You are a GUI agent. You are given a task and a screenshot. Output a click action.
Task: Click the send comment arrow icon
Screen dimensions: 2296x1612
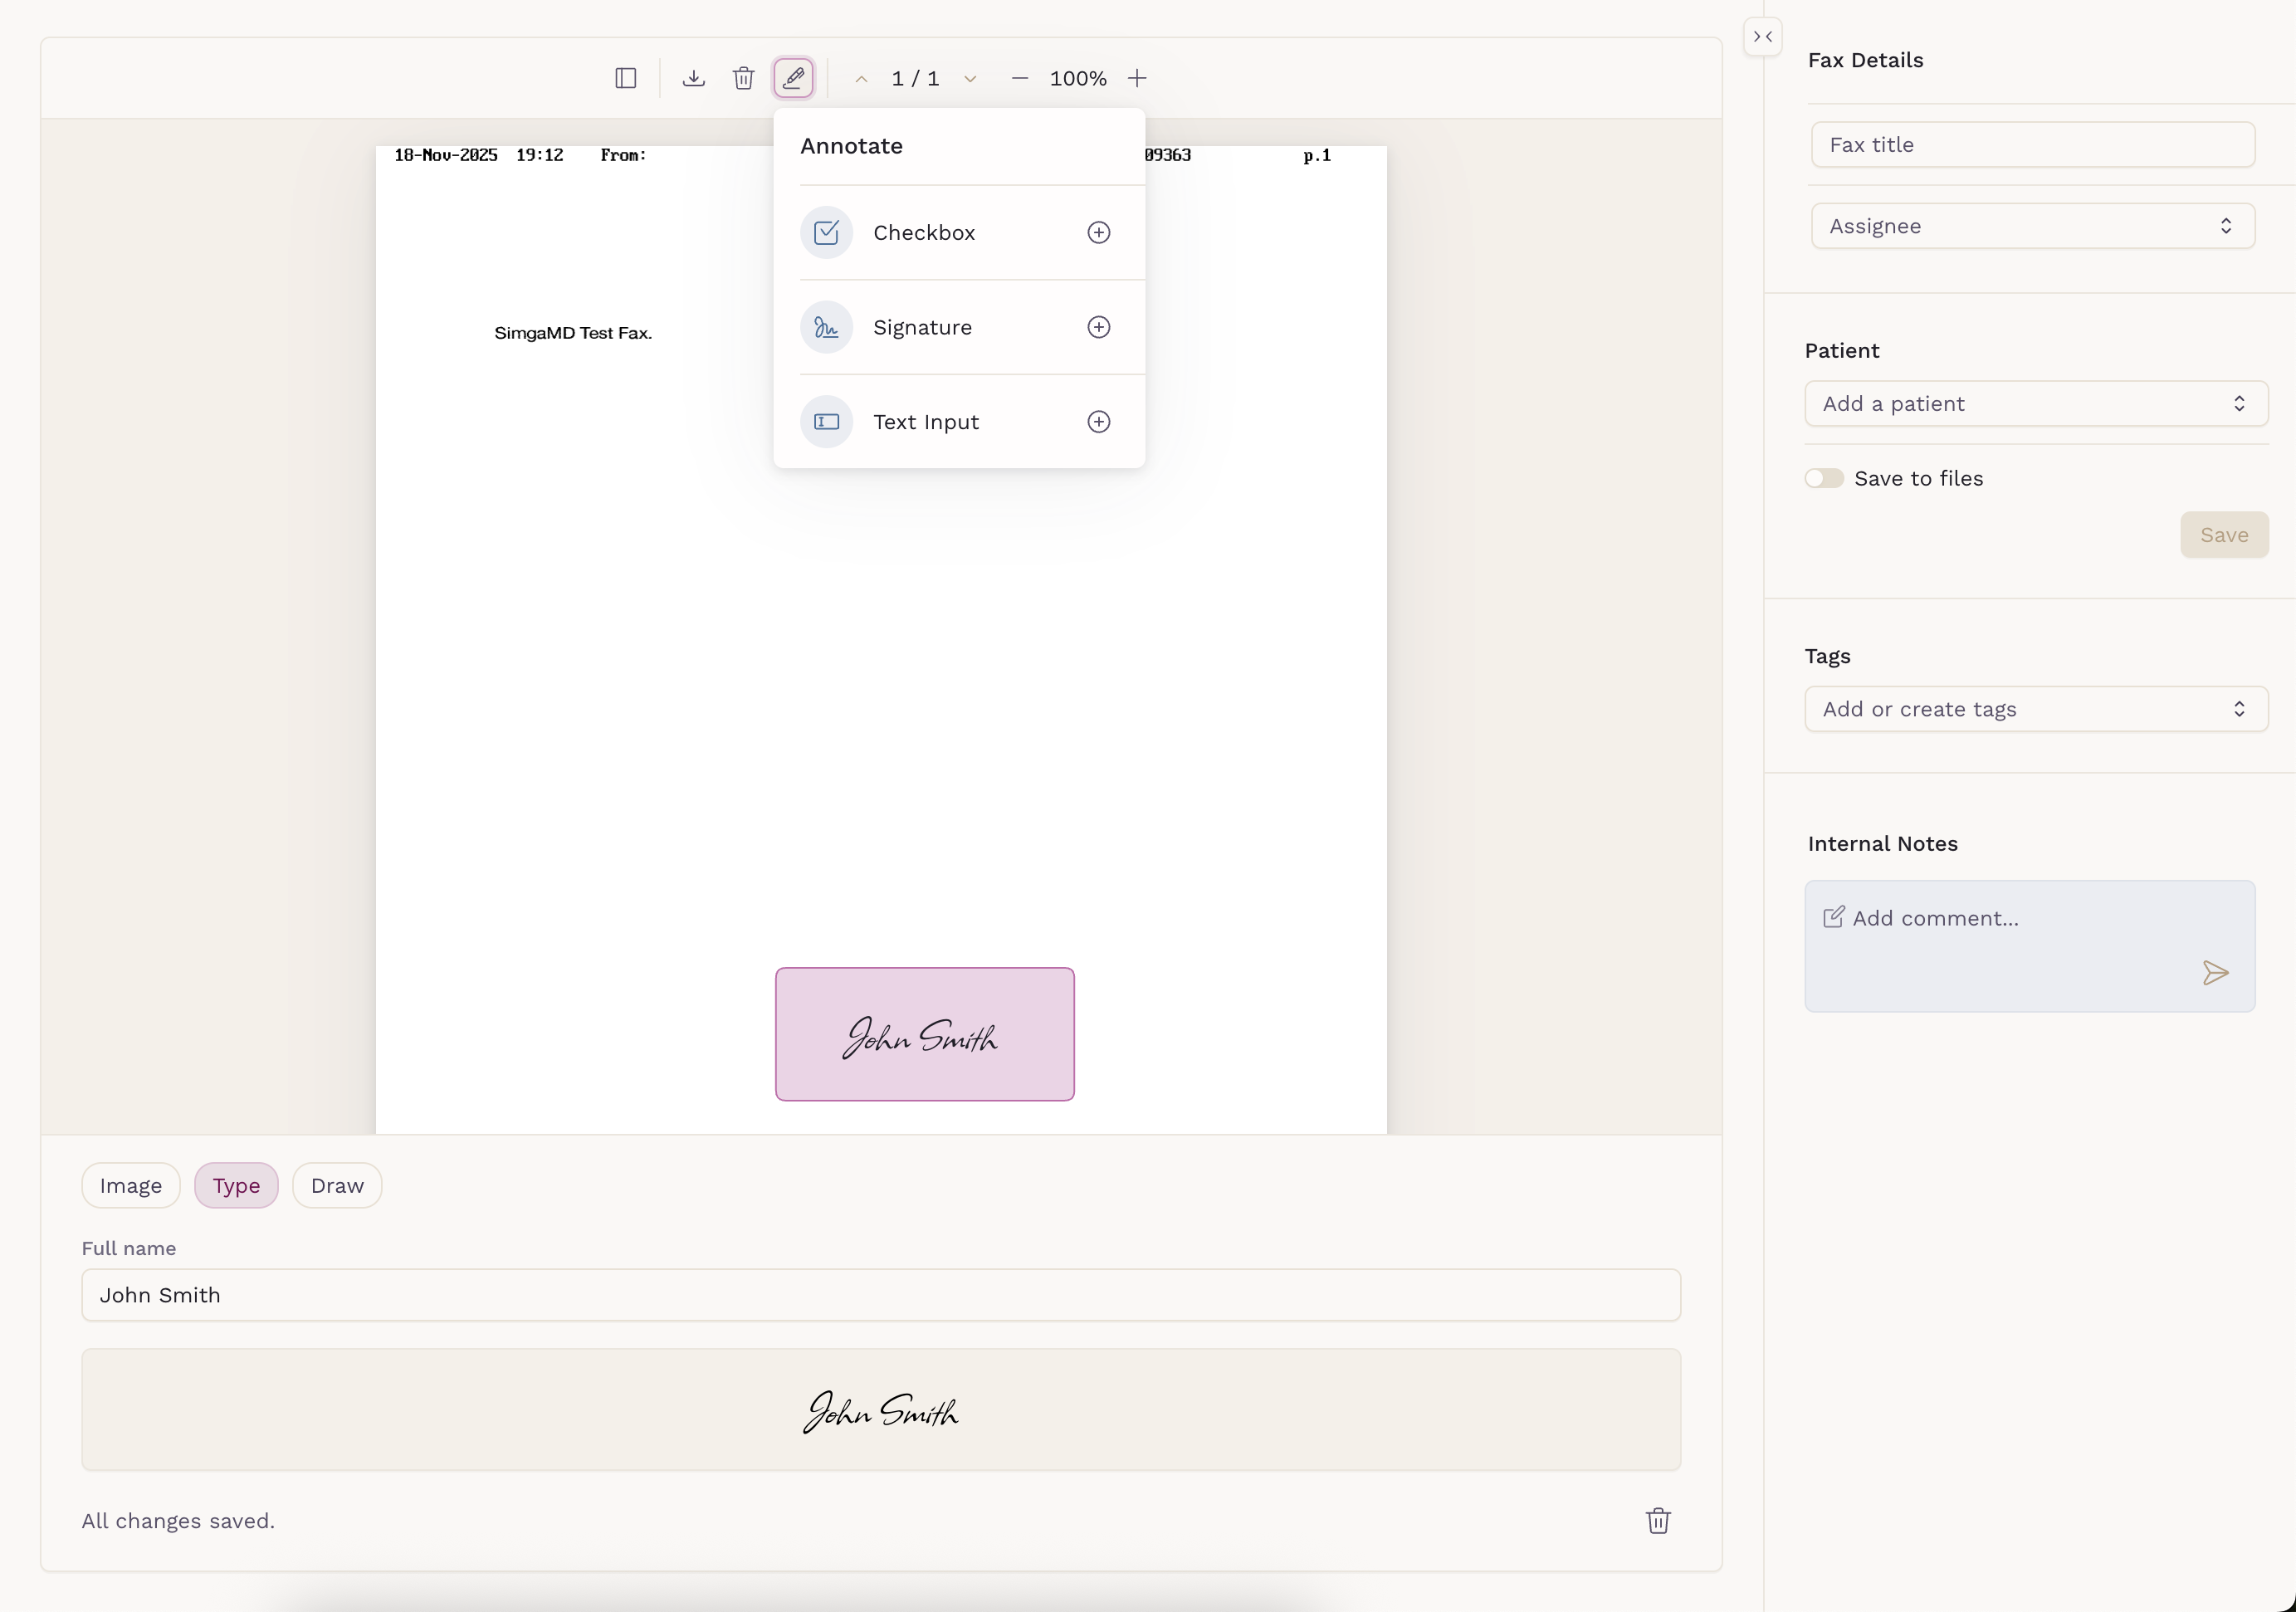[2215, 973]
